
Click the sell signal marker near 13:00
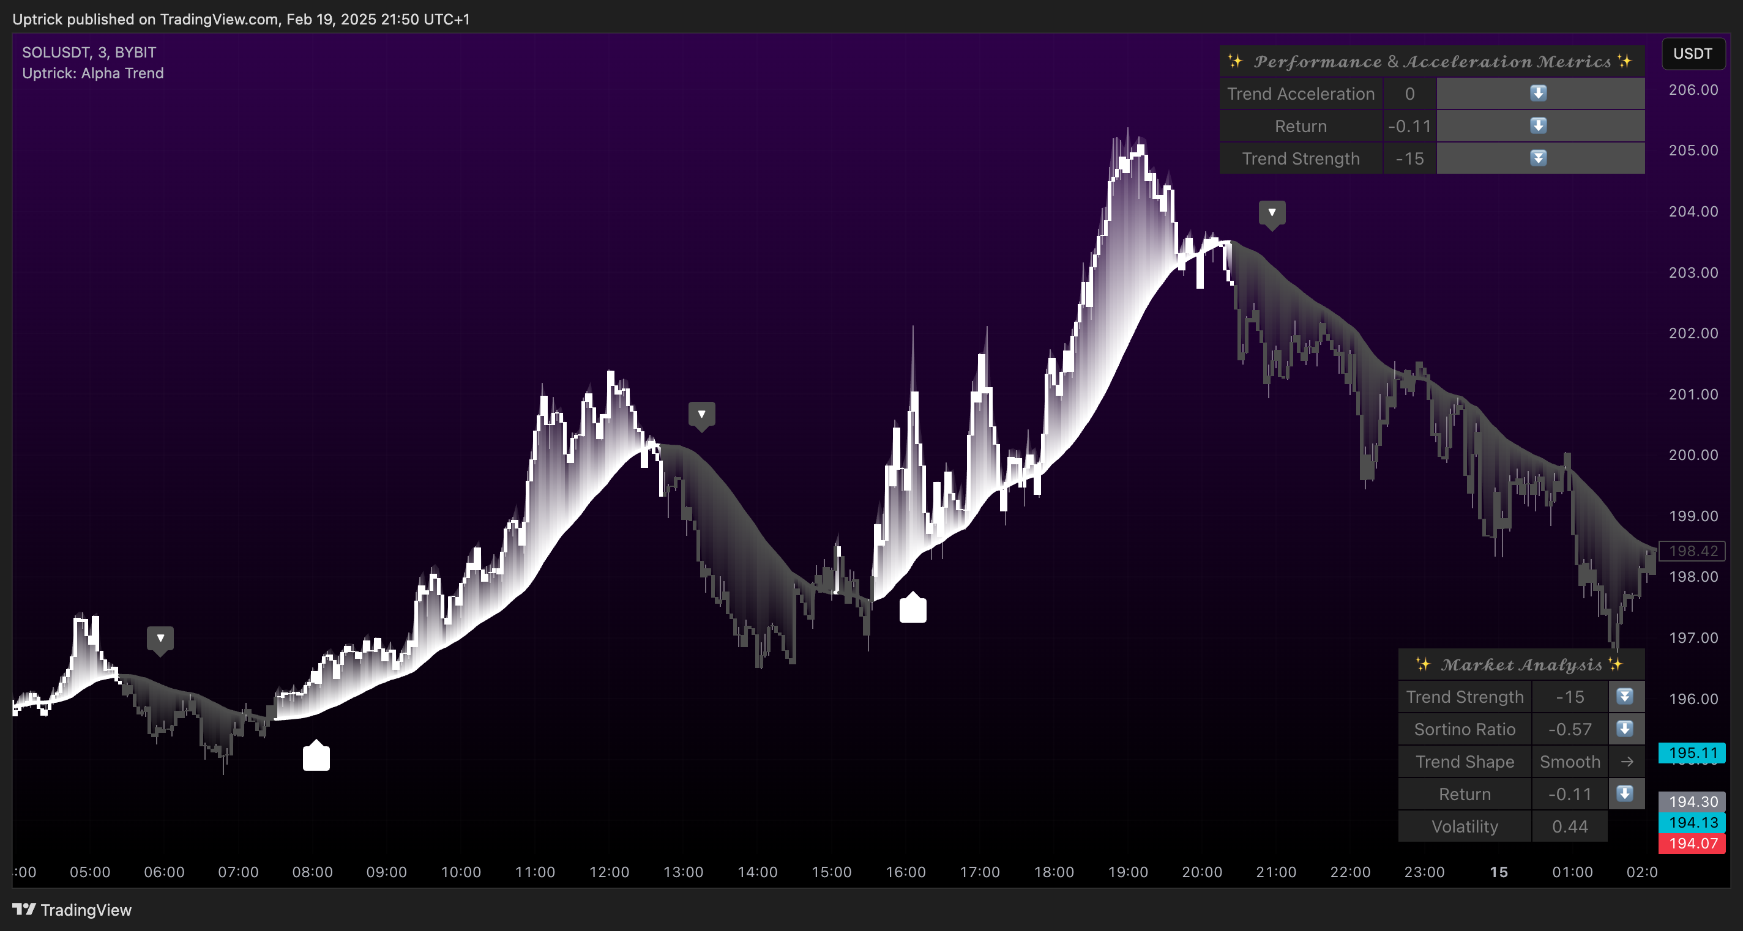click(x=701, y=417)
